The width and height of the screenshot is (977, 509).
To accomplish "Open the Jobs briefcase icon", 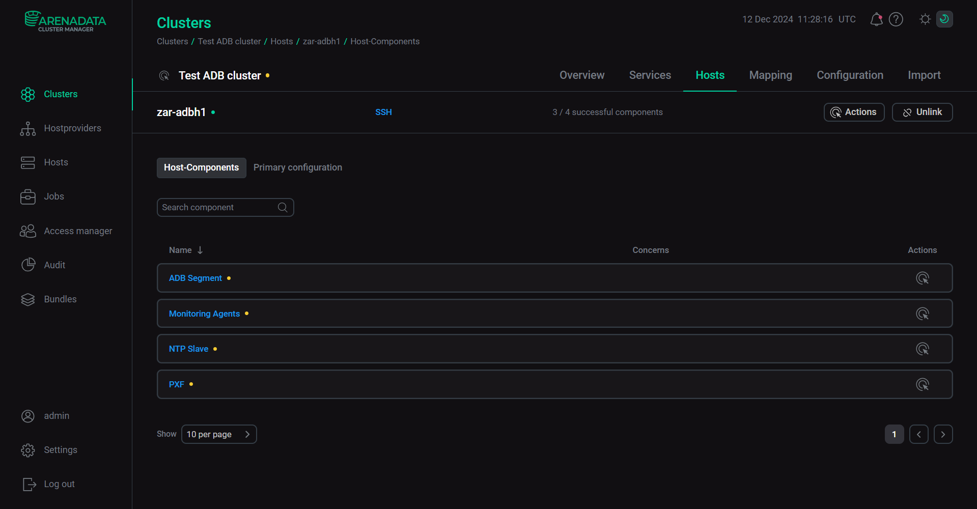I will tap(28, 196).
